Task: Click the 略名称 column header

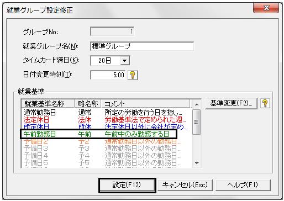Action: click(88, 104)
